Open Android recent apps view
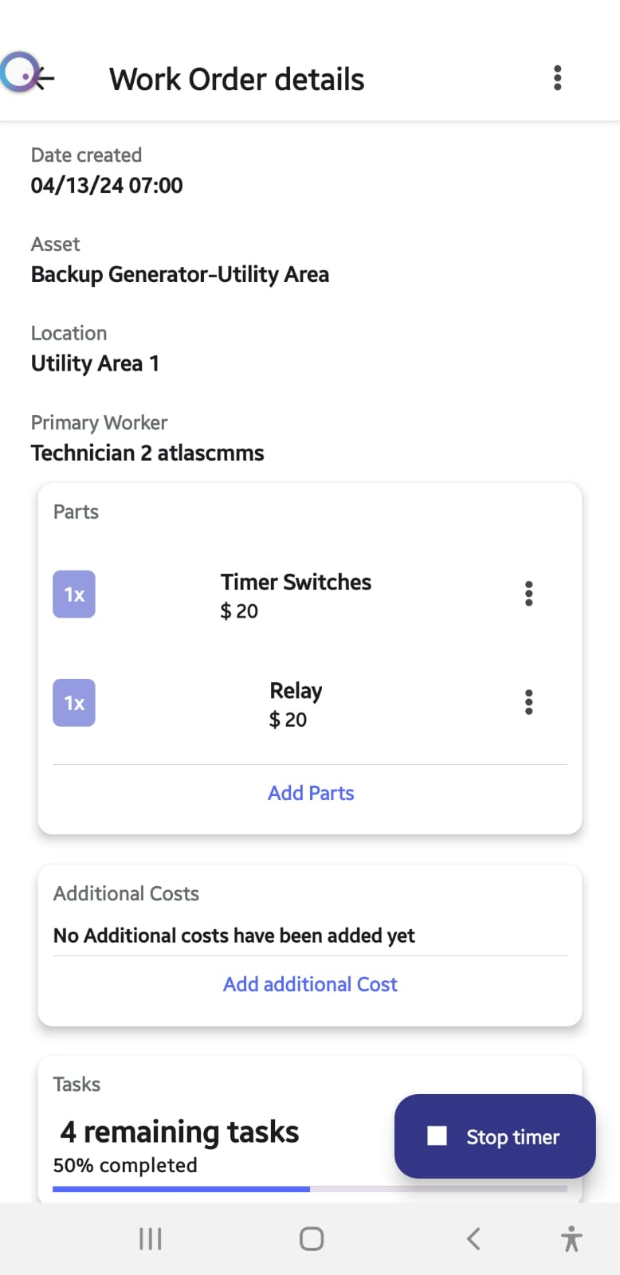This screenshot has width=620, height=1275. pyautogui.click(x=150, y=1238)
